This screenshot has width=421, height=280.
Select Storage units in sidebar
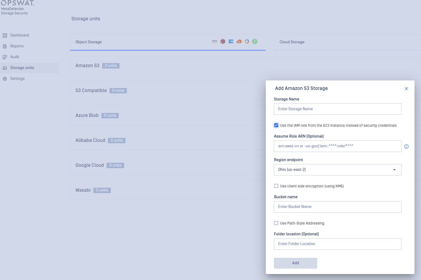coord(29,68)
